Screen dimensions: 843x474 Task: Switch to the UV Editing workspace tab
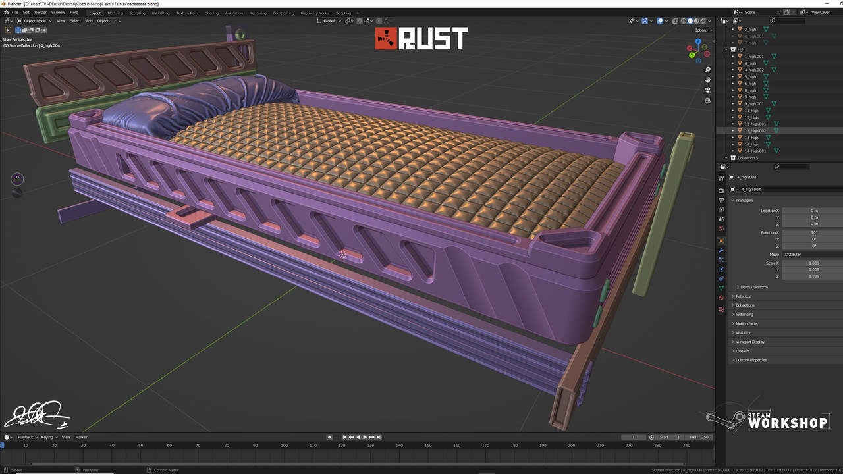[160, 13]
